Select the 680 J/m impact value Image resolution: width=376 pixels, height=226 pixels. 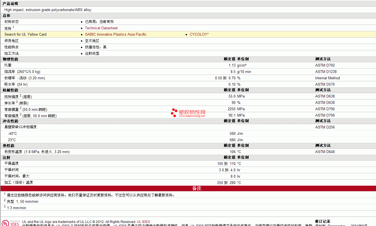pos(236,140)
